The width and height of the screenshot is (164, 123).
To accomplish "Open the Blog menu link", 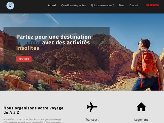I will coord(121,5).
